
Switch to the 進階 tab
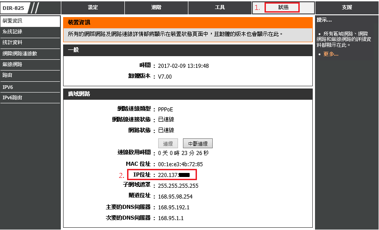[x=156, y=8]
